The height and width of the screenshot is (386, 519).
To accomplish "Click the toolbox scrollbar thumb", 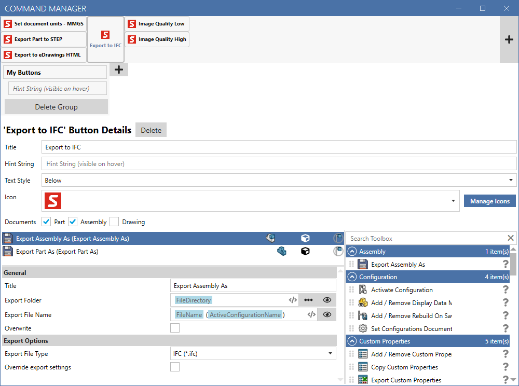I will pyautogui.click(x=513, y=263).
